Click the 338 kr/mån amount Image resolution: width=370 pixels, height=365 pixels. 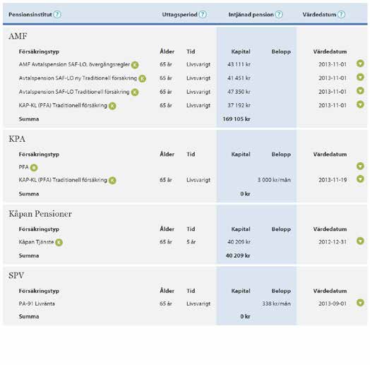pyautogui.click(x=276, y=304)
